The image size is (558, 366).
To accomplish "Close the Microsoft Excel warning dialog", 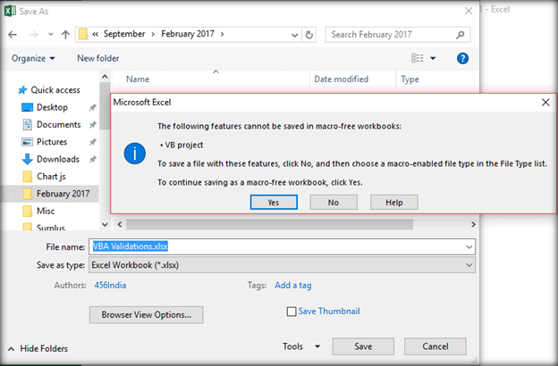I will [x=545, y=103].
